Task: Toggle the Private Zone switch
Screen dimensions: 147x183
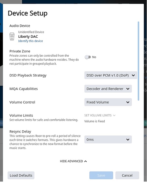Action: 88,57
